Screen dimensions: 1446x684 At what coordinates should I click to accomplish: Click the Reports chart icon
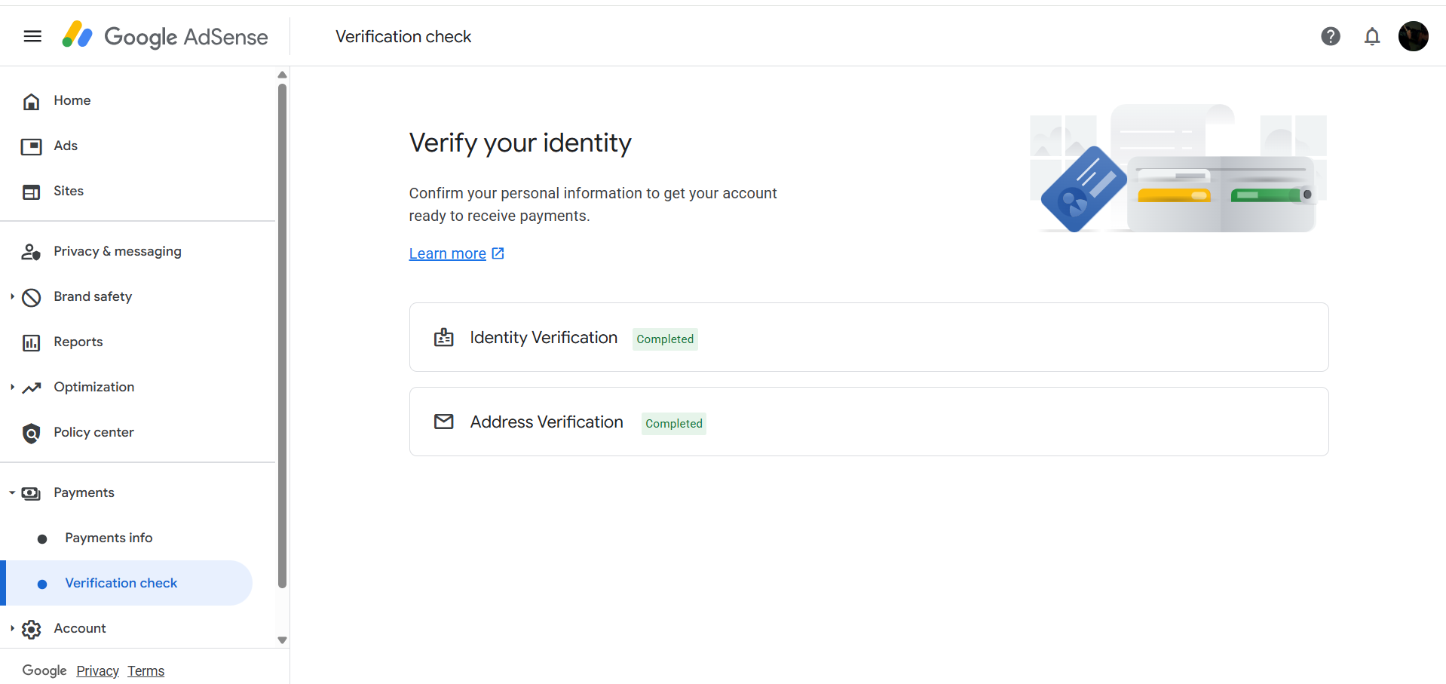pos(31,342)
